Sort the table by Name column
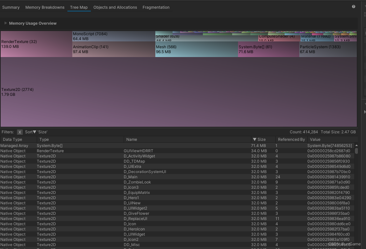Image resolution: width=366 pixels, height=249 pixels. [x=187, y=139]
